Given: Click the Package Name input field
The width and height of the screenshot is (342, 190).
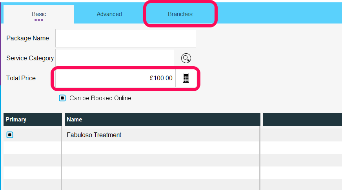Looking at the screenshot, I should tap(126, 38).
